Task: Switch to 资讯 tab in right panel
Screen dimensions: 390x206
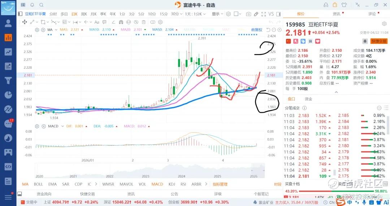Action: (337, 14)
